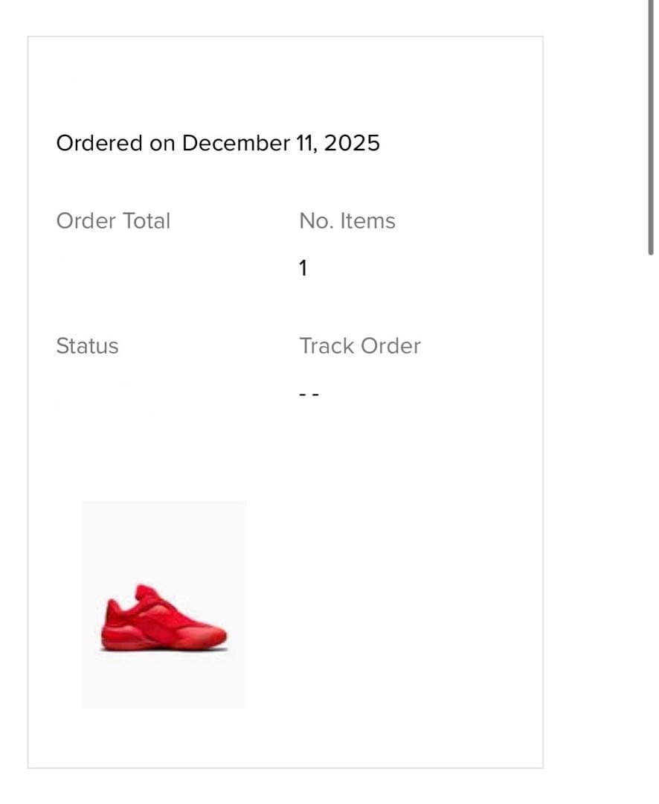This screenshot has width=659, height=804.
Task: Click the word "Ordered" in the heading
Action: point(100,142)
